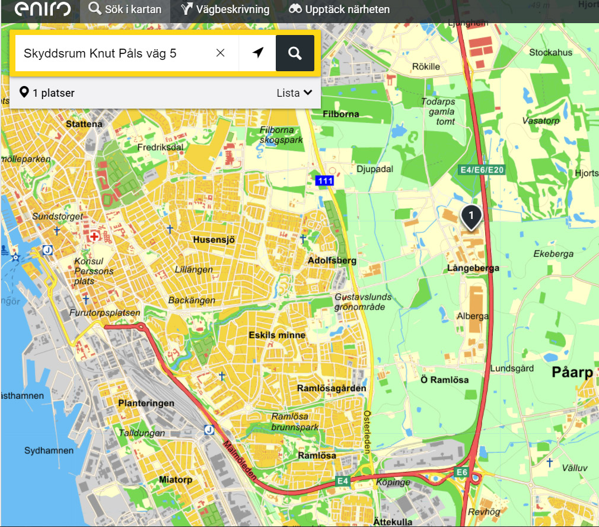Switch to Vägbeskrivning tab
599x527 pixels.
click(x=225, y=9)
